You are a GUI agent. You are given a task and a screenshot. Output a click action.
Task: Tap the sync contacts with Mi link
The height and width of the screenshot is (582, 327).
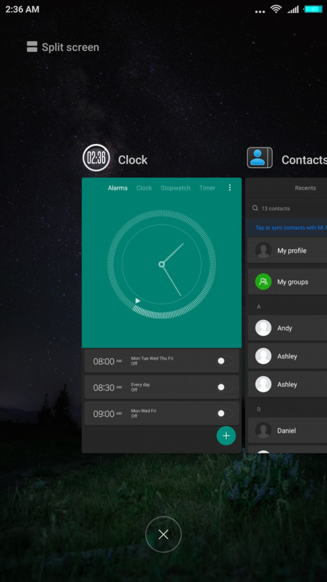291,227
